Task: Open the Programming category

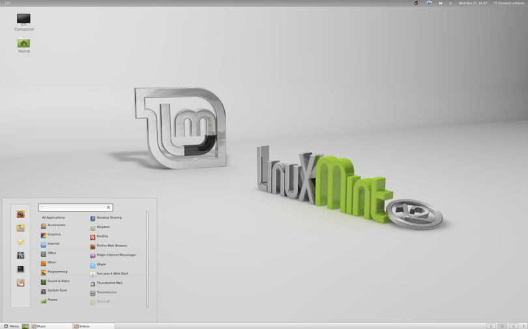Action: click(54, 272)
